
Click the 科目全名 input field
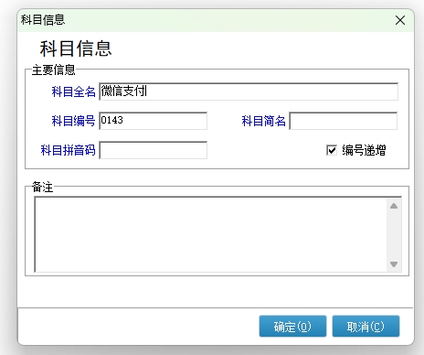(x=249, y=91)
